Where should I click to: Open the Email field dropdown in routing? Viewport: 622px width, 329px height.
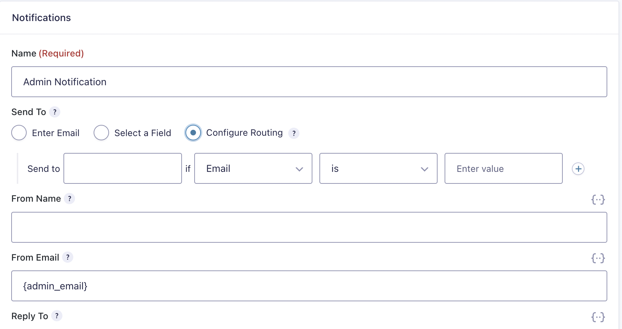253,169
